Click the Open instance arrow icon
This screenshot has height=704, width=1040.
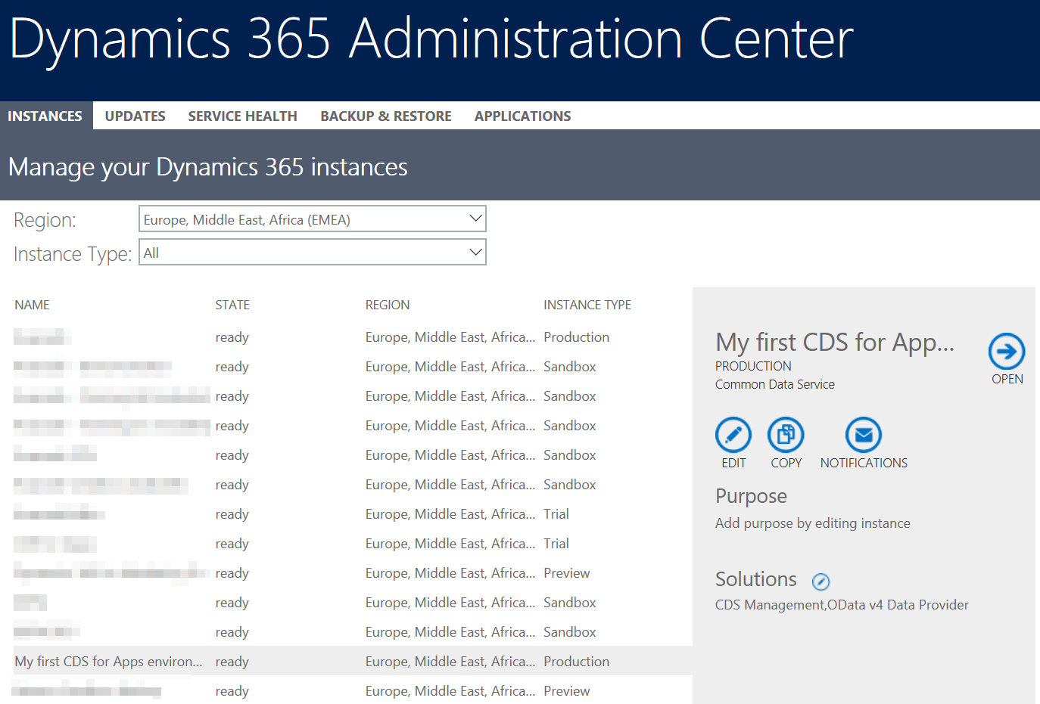[x=1006, y=352]
